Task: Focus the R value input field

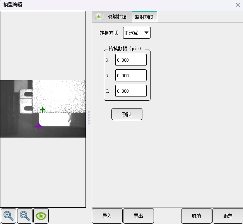Action: 131,91
